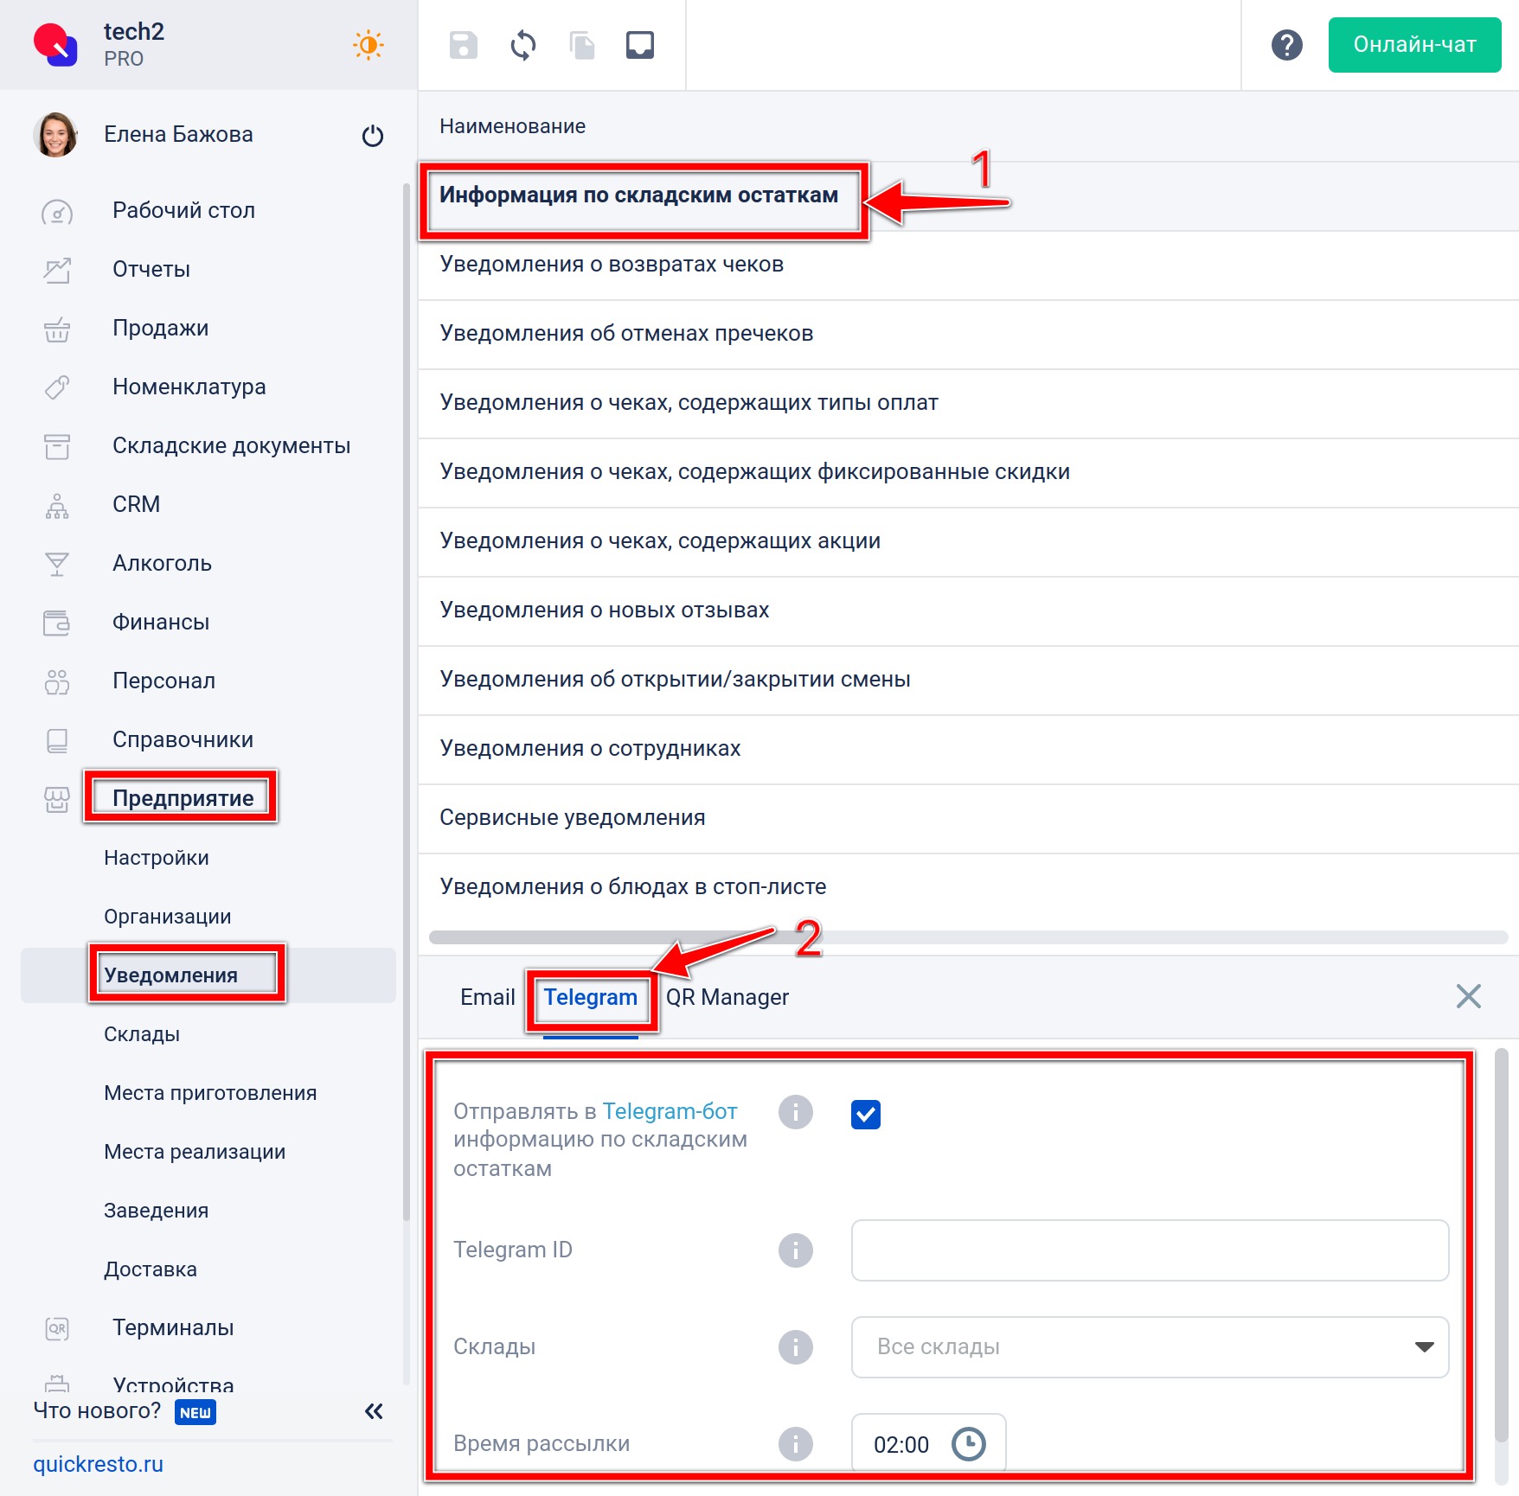Open Заведения submenu item
Image resolution: width=1519 pixels, height=1496 pixels.
[x=156, y=1211]
